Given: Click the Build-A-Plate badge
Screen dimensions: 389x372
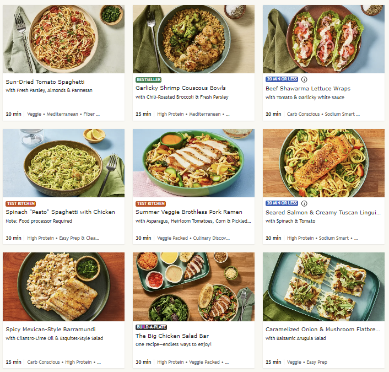Looking at the screenshot, I should (152, 327).
